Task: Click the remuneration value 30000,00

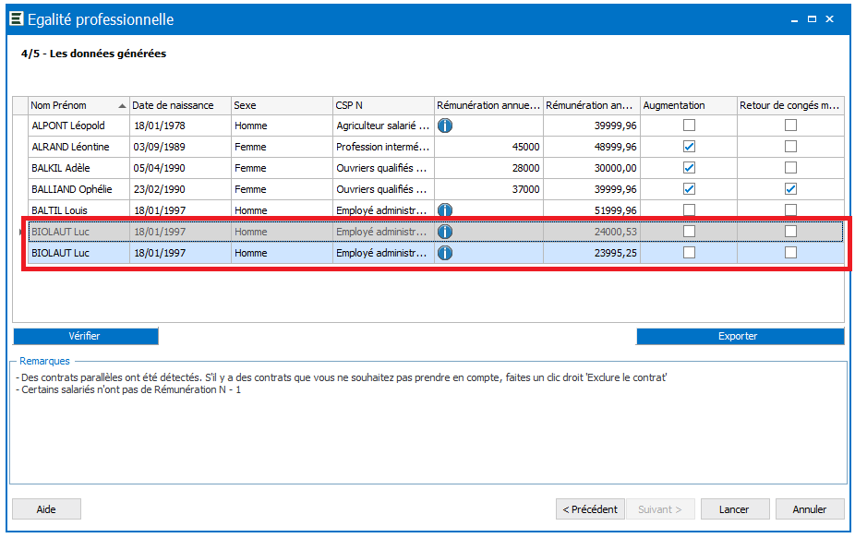Action: [615, 169]
